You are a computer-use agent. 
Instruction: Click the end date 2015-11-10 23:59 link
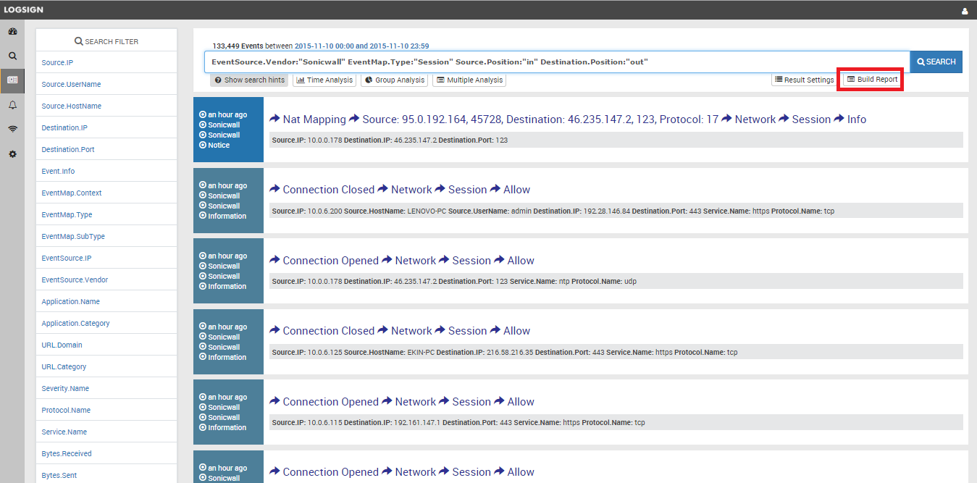[x=400, y=46]
